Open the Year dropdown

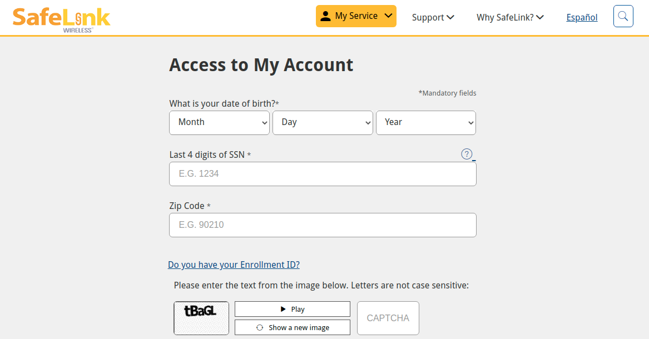(425, 122)
